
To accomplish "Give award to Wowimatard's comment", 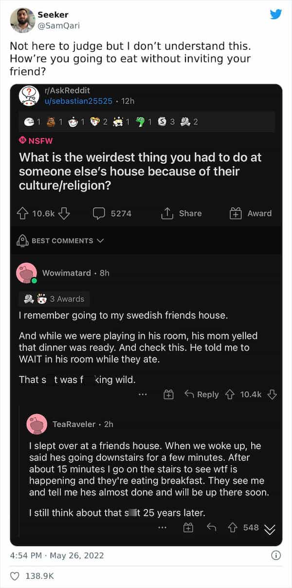I will (x=168, y=394).
